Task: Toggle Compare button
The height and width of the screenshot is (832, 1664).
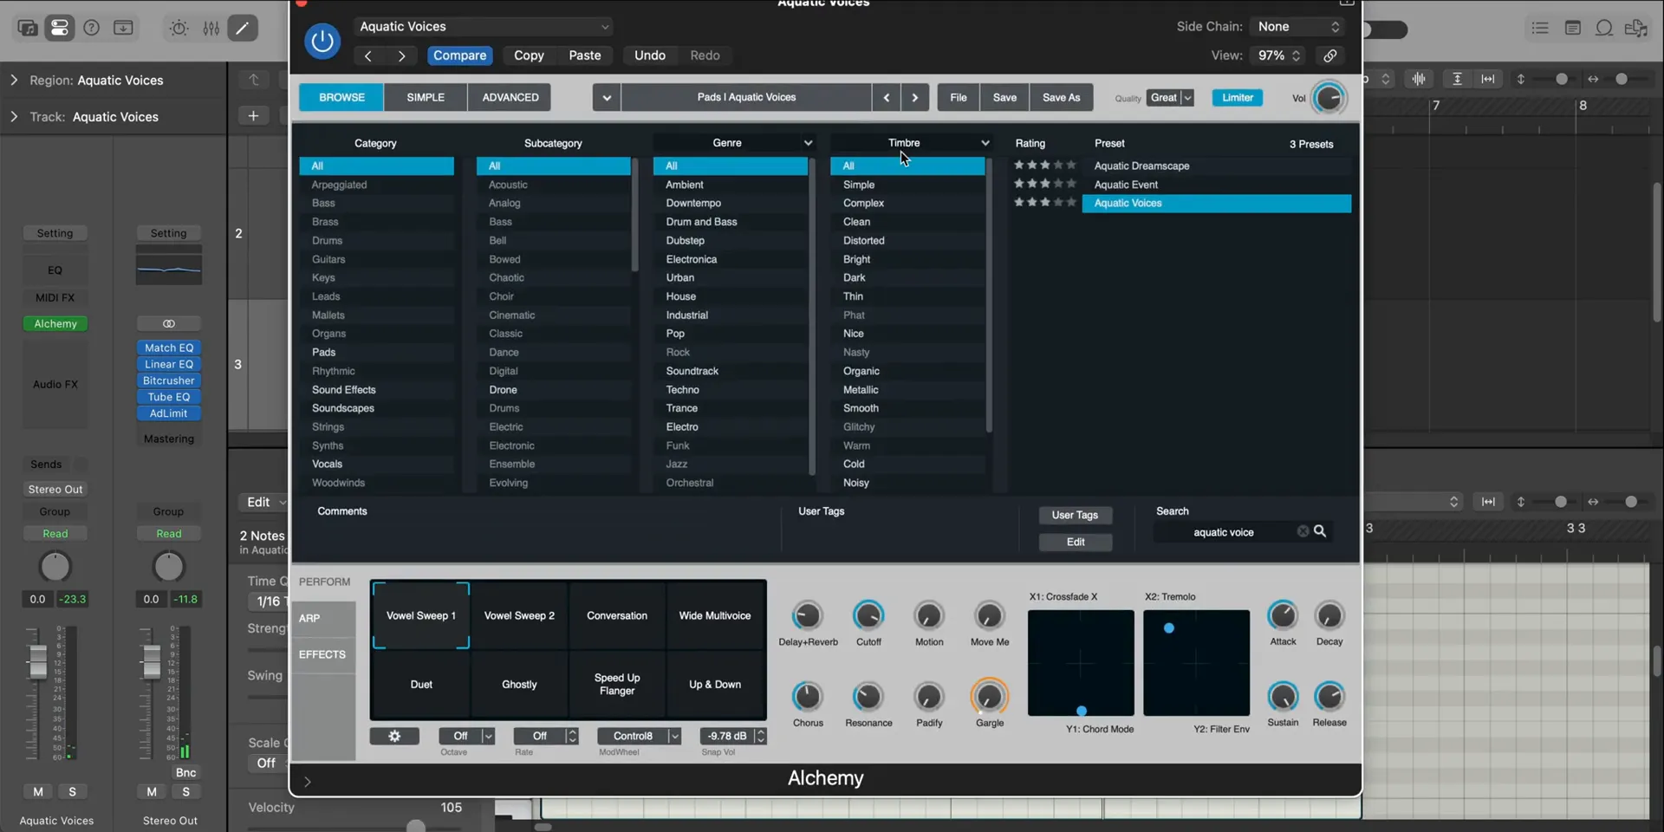Action: [459, 55]
